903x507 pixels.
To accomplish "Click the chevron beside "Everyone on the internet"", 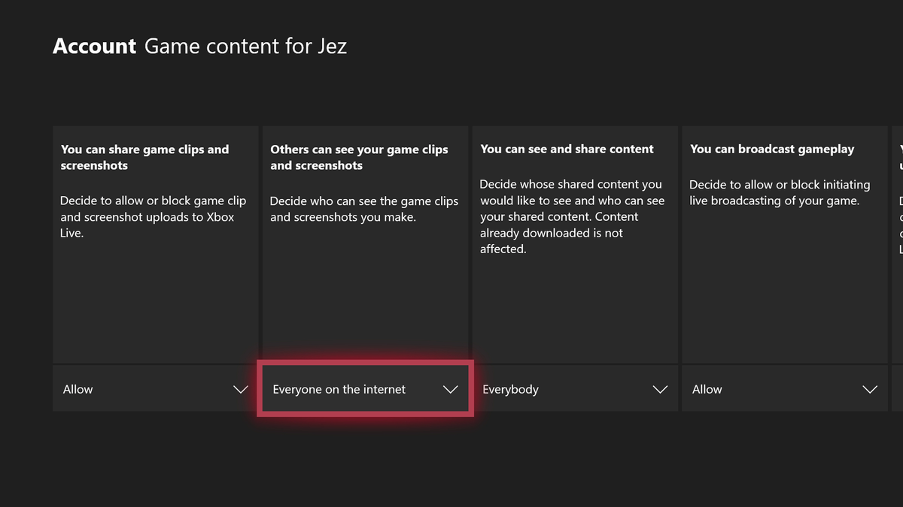I will (x=450, y=389).
